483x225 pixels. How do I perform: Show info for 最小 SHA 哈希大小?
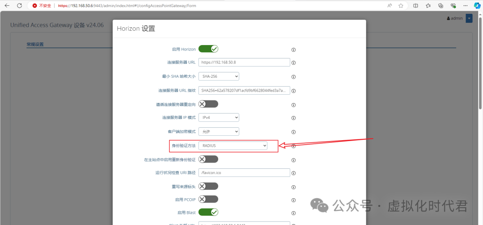(293, 77)
